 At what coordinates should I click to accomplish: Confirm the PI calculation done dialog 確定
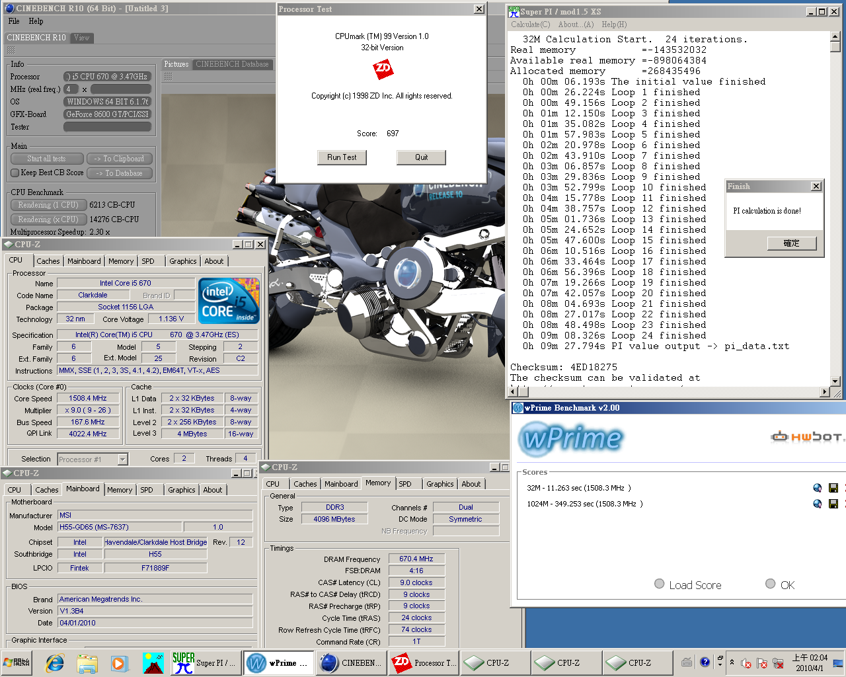coord(792,243)
